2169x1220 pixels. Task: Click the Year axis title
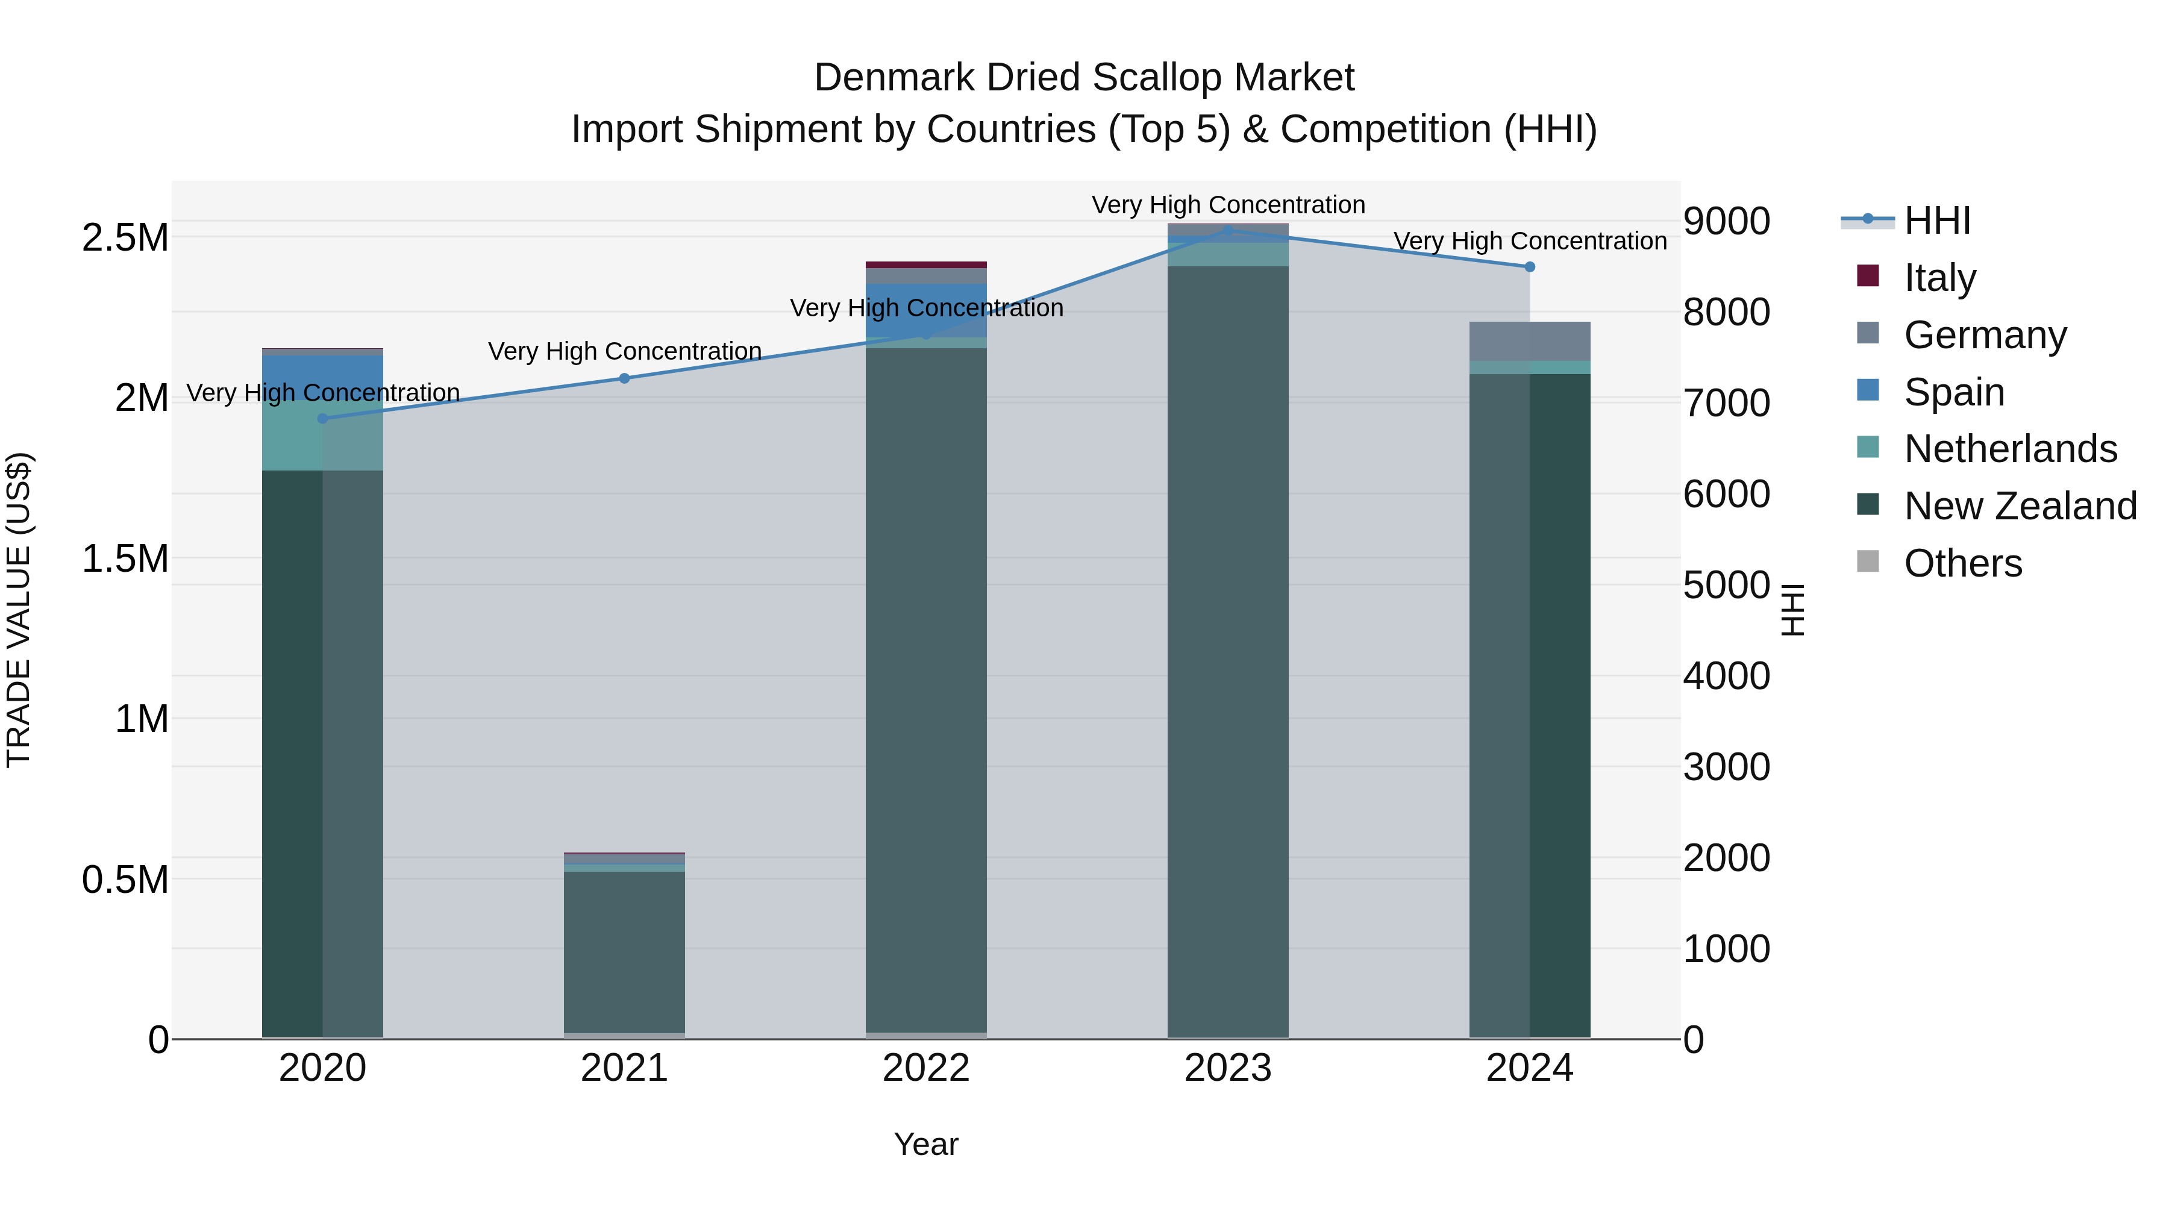[926, 1144]
